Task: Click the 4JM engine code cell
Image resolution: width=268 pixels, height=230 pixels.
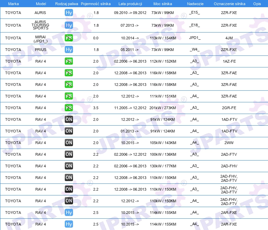Action: point(229,38)
